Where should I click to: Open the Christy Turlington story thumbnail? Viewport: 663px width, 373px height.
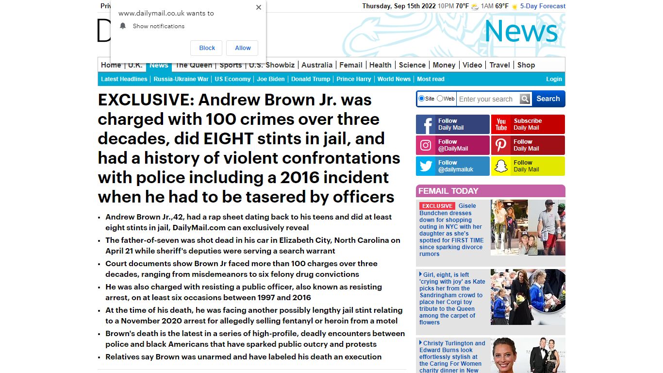pos(528,356)
